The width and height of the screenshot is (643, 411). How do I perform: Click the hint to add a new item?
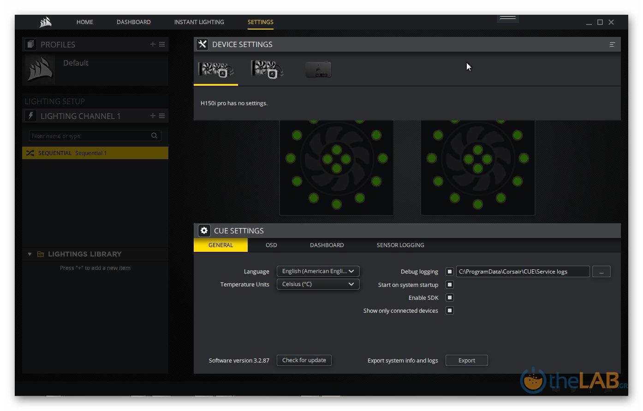(x=95, y=268)
